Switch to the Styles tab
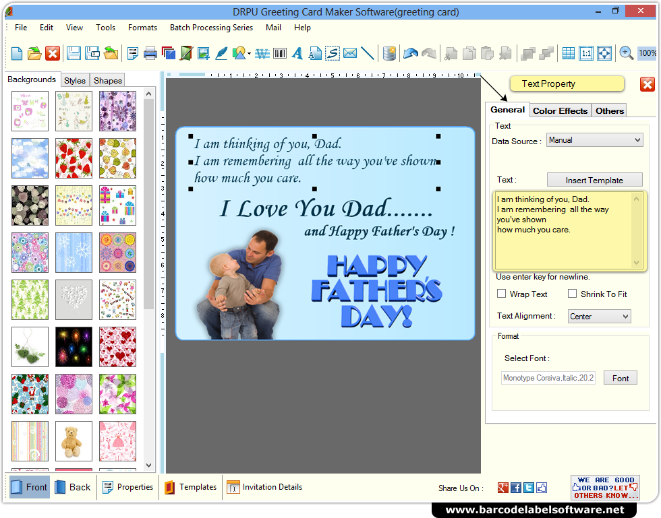Image resolution: width=661 pixels, height=518 pixels. [x=75, y=80]
